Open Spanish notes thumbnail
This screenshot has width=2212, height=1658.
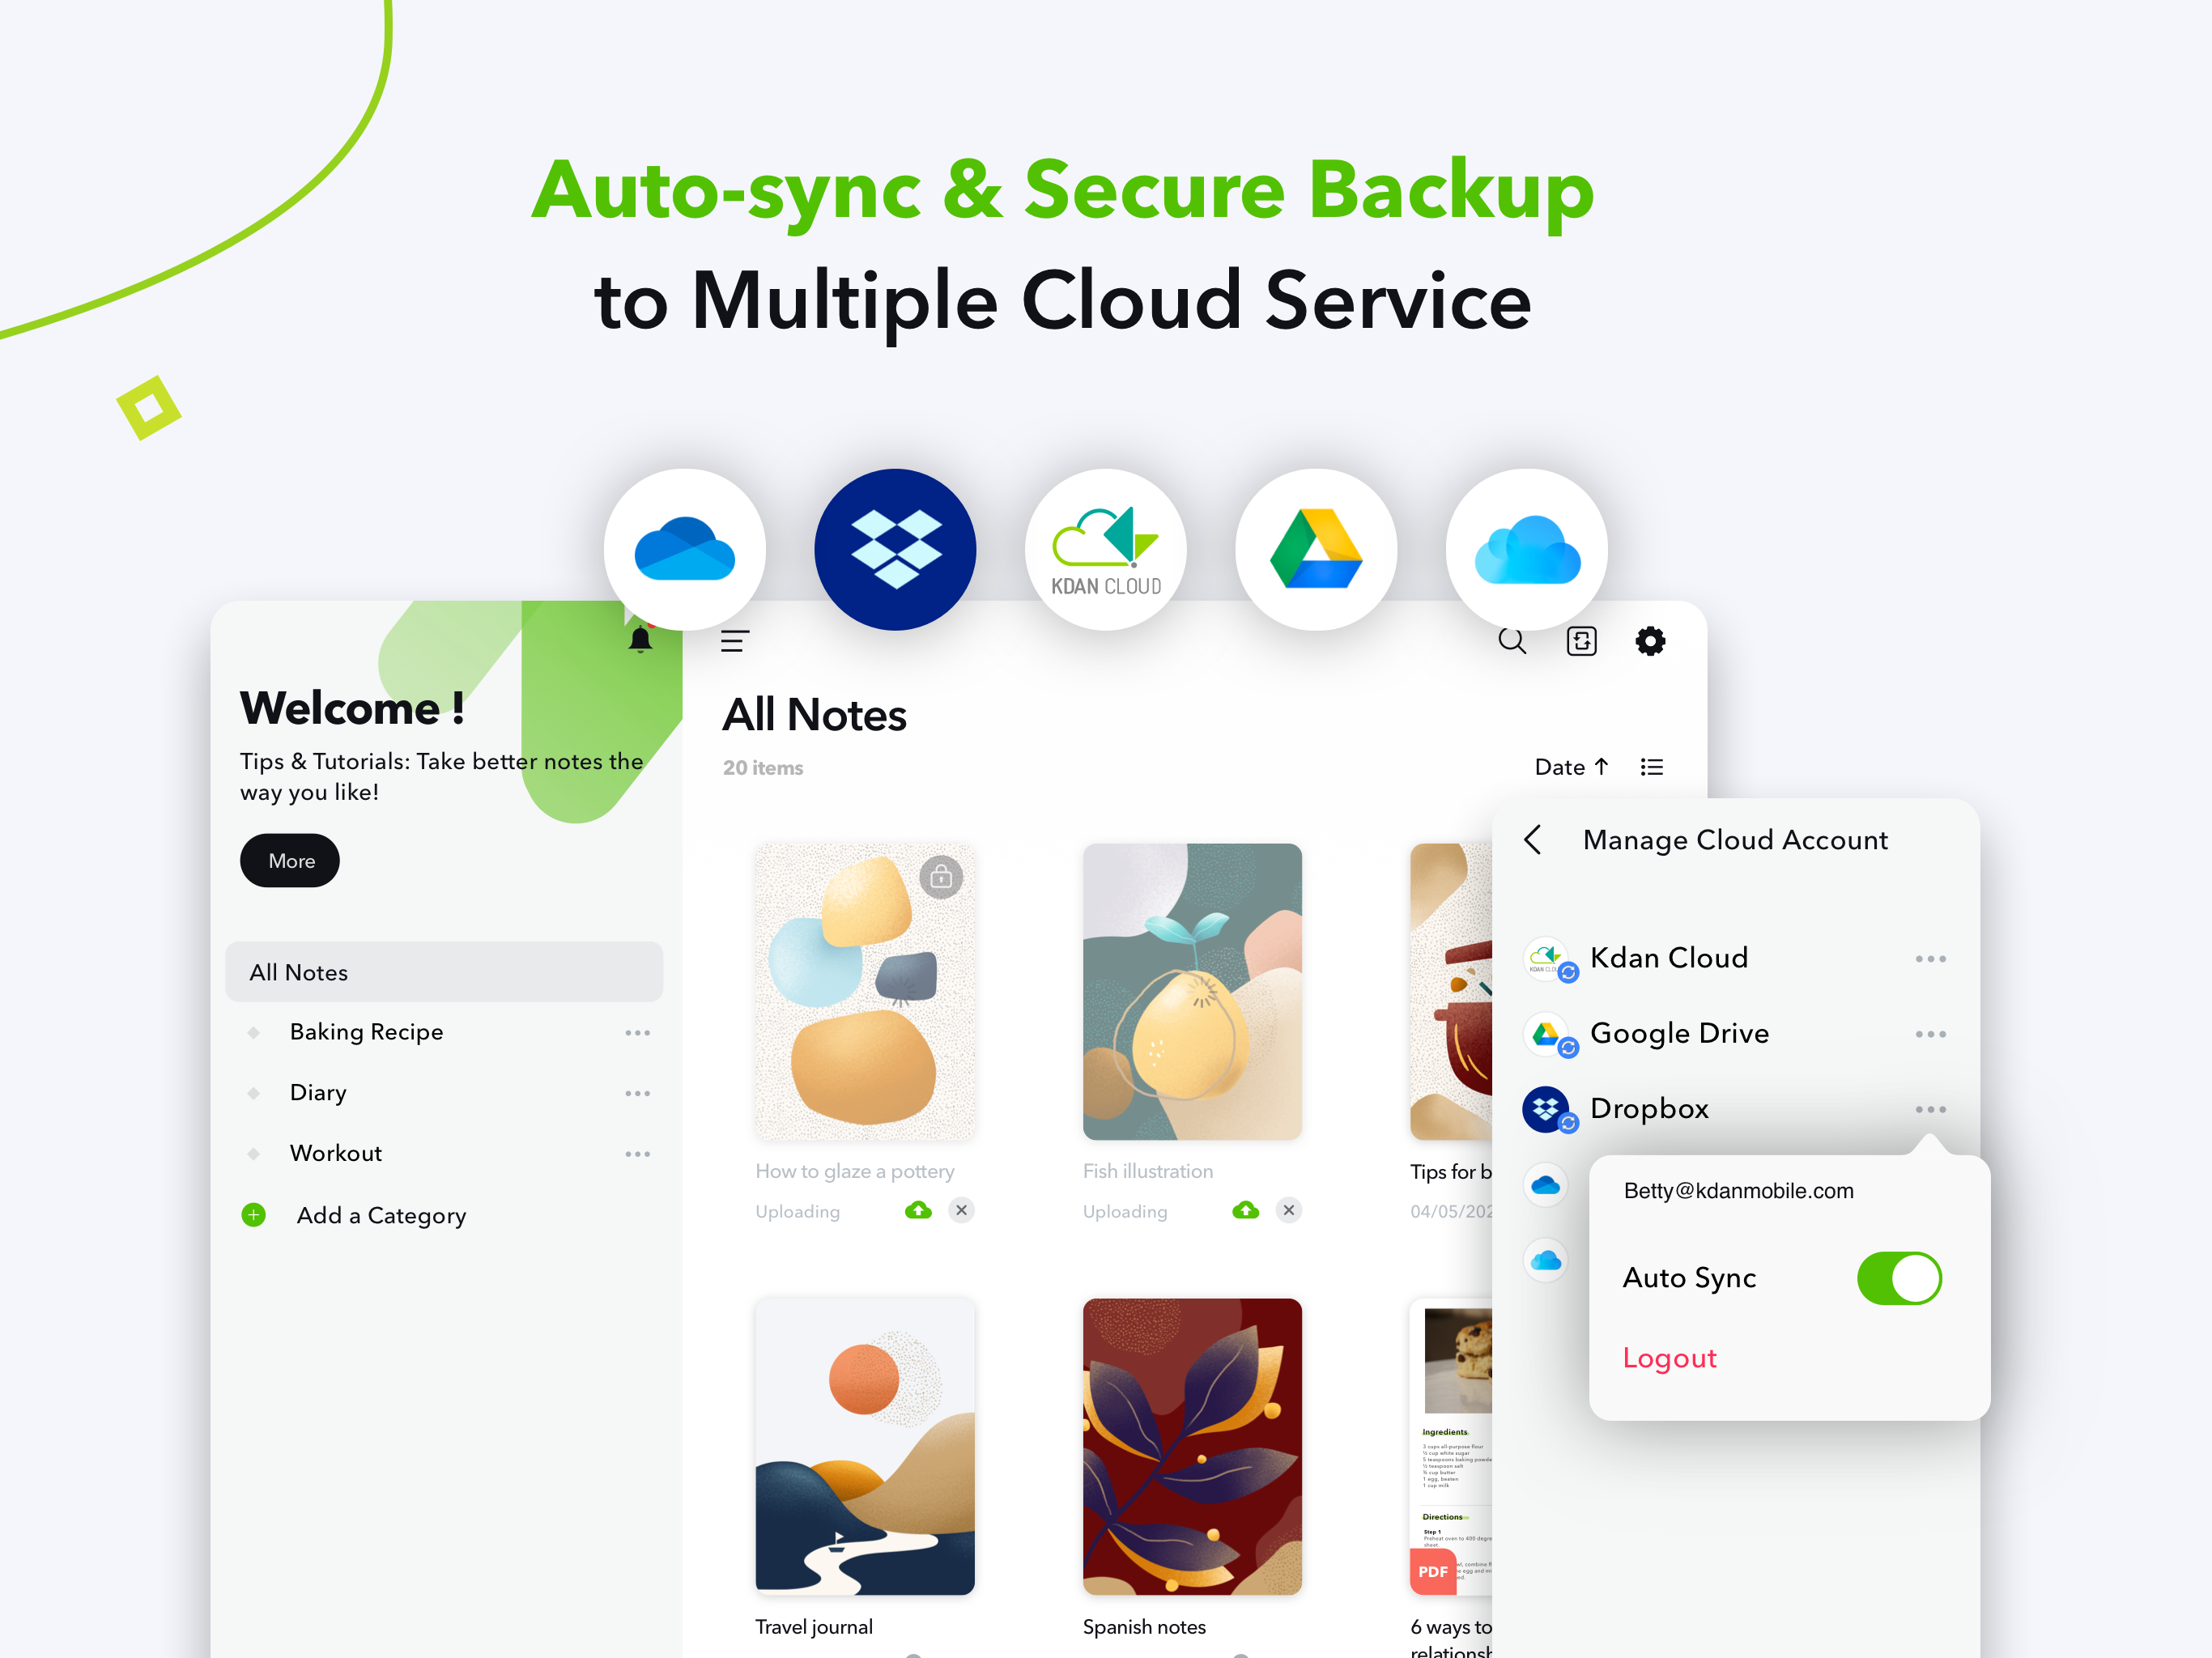point(1191,1445)
